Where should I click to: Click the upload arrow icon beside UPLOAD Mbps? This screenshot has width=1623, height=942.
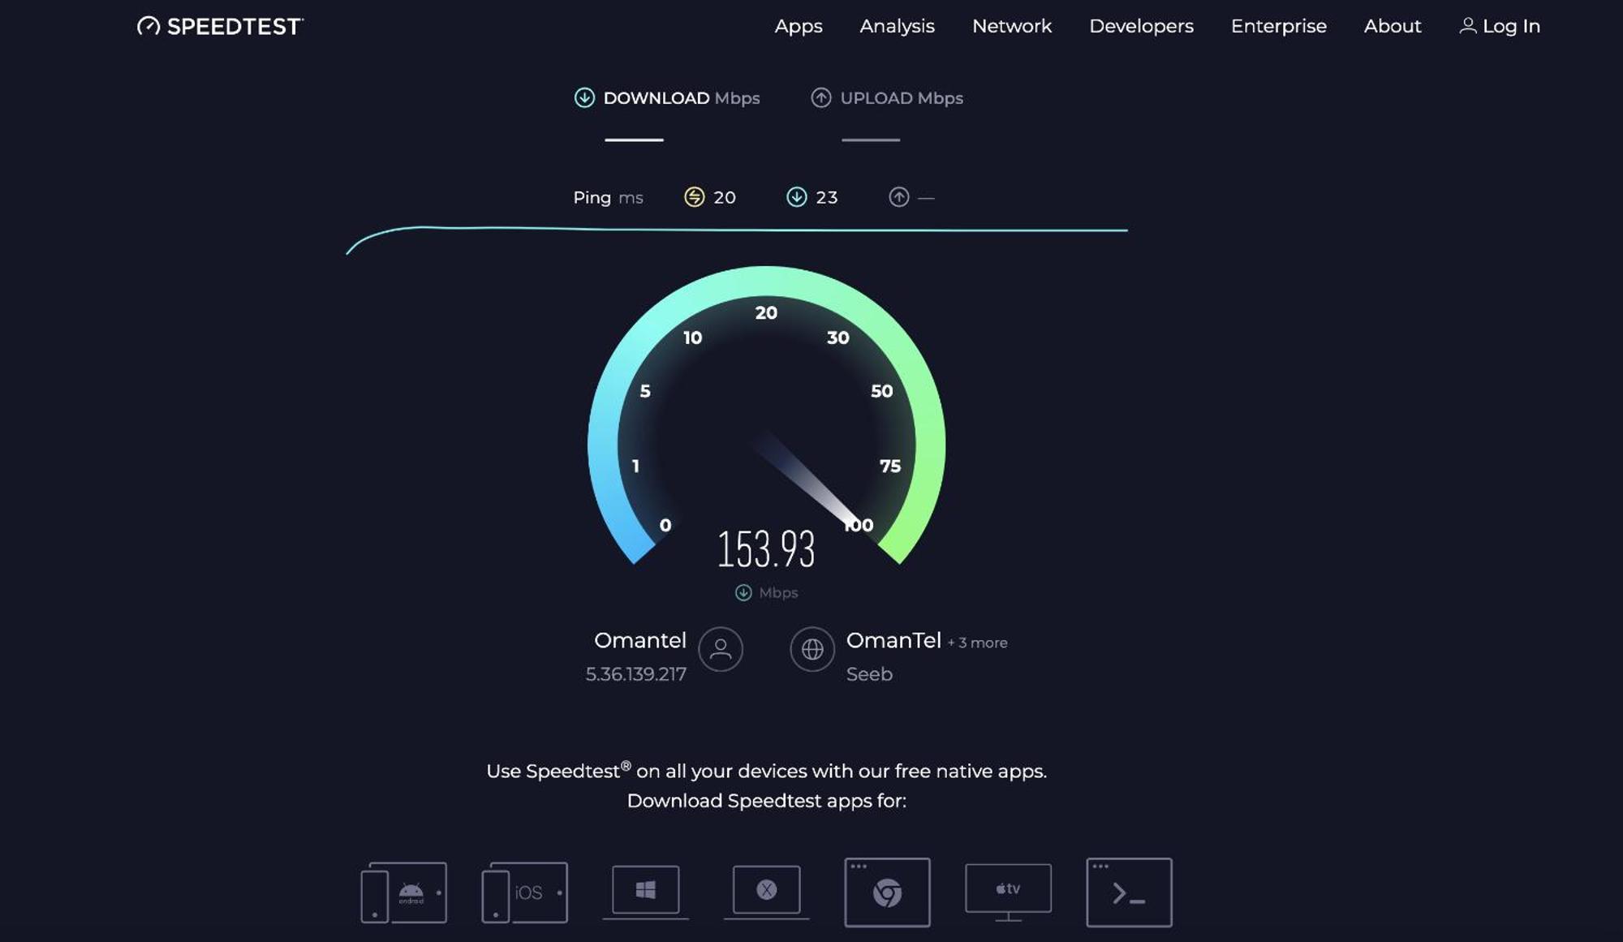[821, 98]
